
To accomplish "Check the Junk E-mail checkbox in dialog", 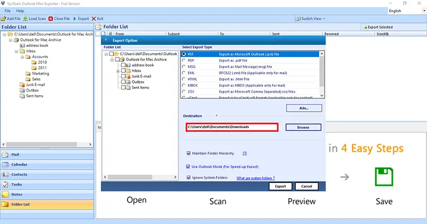I will [x=123, y=76].
